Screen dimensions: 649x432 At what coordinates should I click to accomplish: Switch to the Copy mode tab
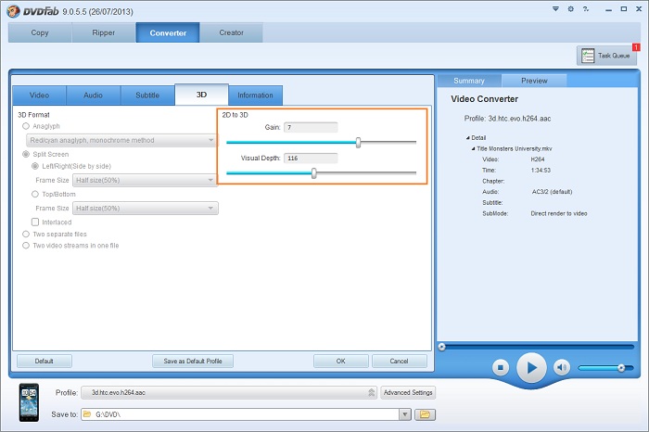point(40,32)
